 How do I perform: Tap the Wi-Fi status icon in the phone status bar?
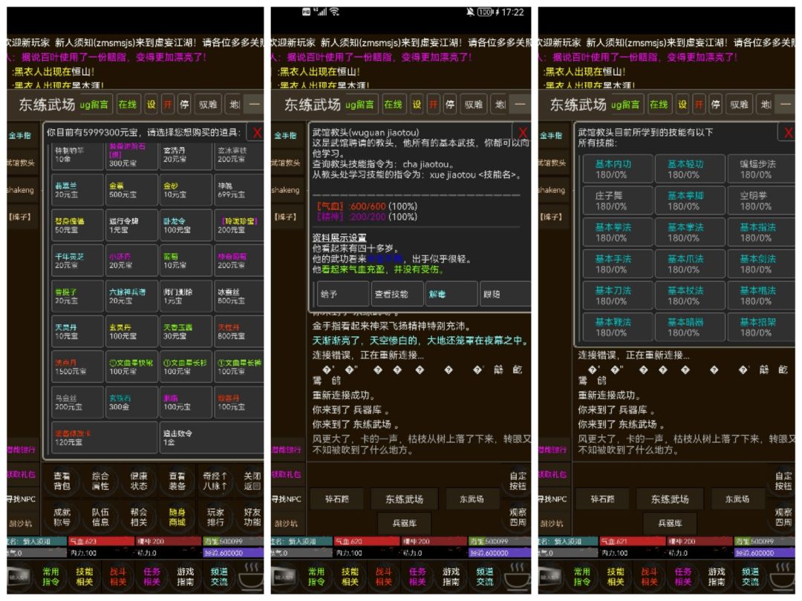(x=334, y=12)
